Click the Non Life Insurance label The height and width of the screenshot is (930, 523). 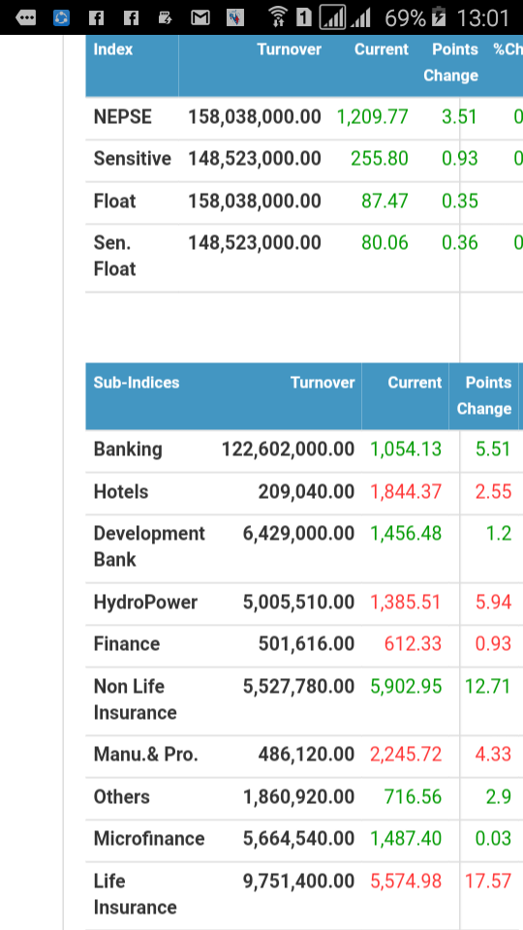[136, 699]
